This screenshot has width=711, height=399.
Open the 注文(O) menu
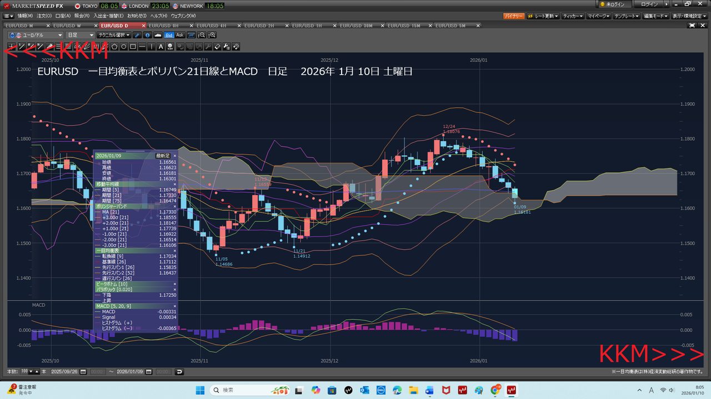click(x=44, y=16)
